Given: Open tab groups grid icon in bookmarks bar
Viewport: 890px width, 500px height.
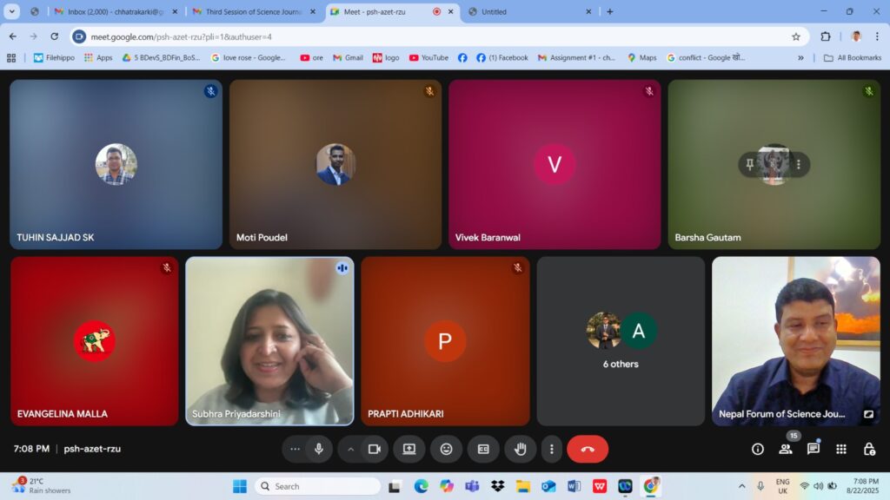Looking at the screenshot, I should point(11,58).
